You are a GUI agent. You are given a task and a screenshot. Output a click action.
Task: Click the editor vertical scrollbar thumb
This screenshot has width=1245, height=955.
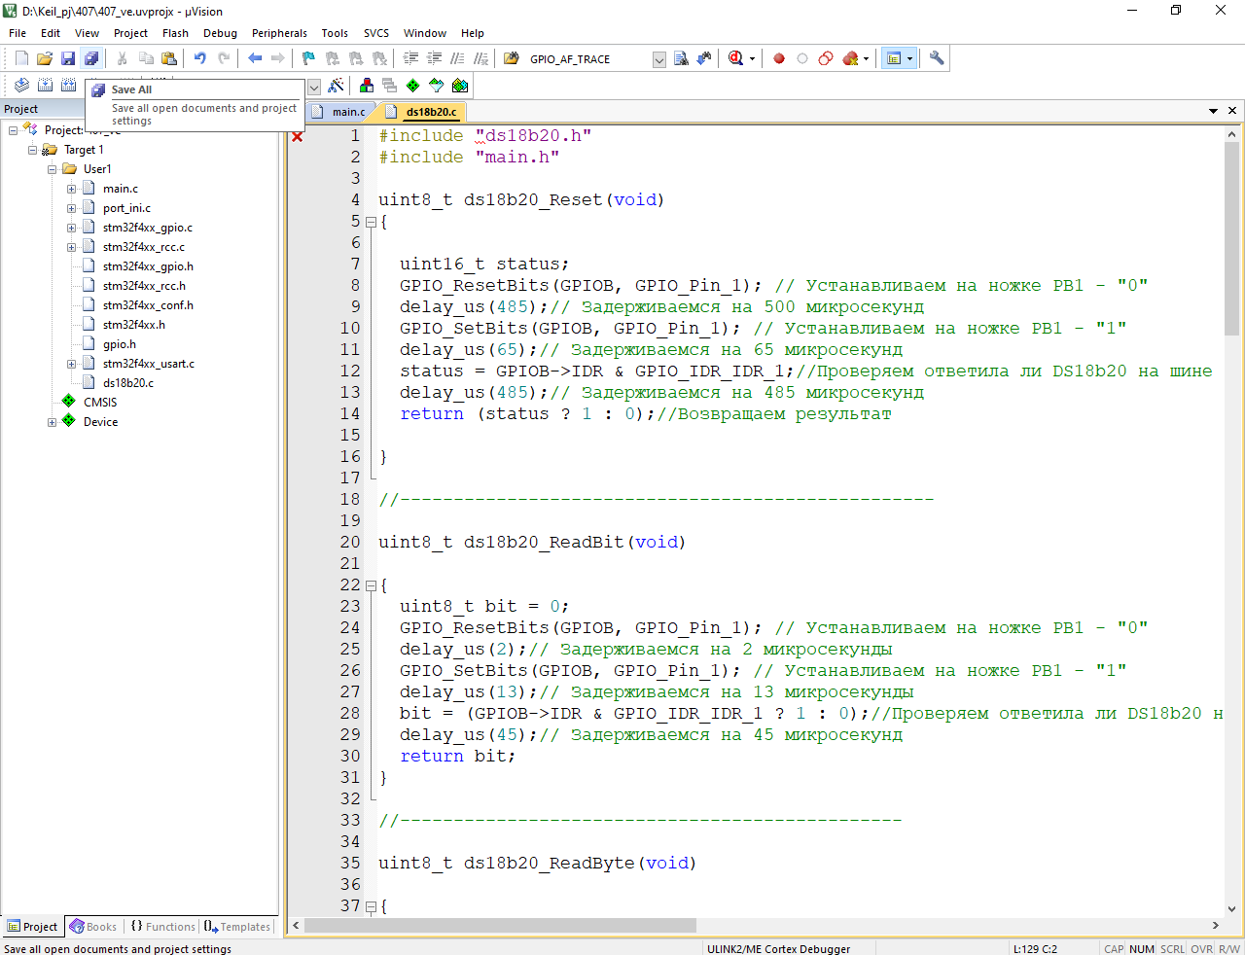click(1231, 239)
